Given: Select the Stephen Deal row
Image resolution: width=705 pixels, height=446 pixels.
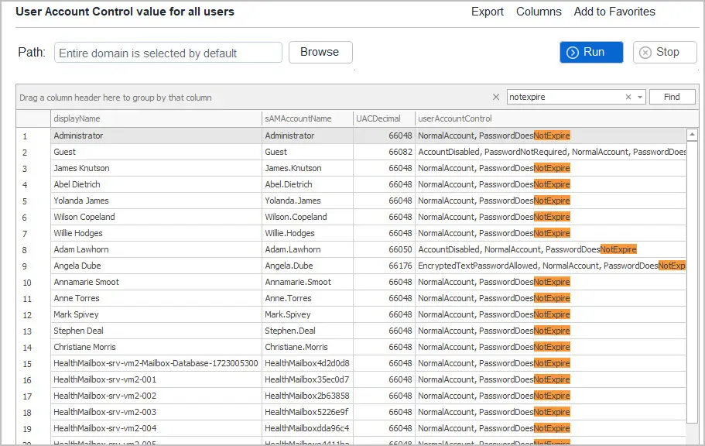Looking at the screenshot, I should 351,331.
